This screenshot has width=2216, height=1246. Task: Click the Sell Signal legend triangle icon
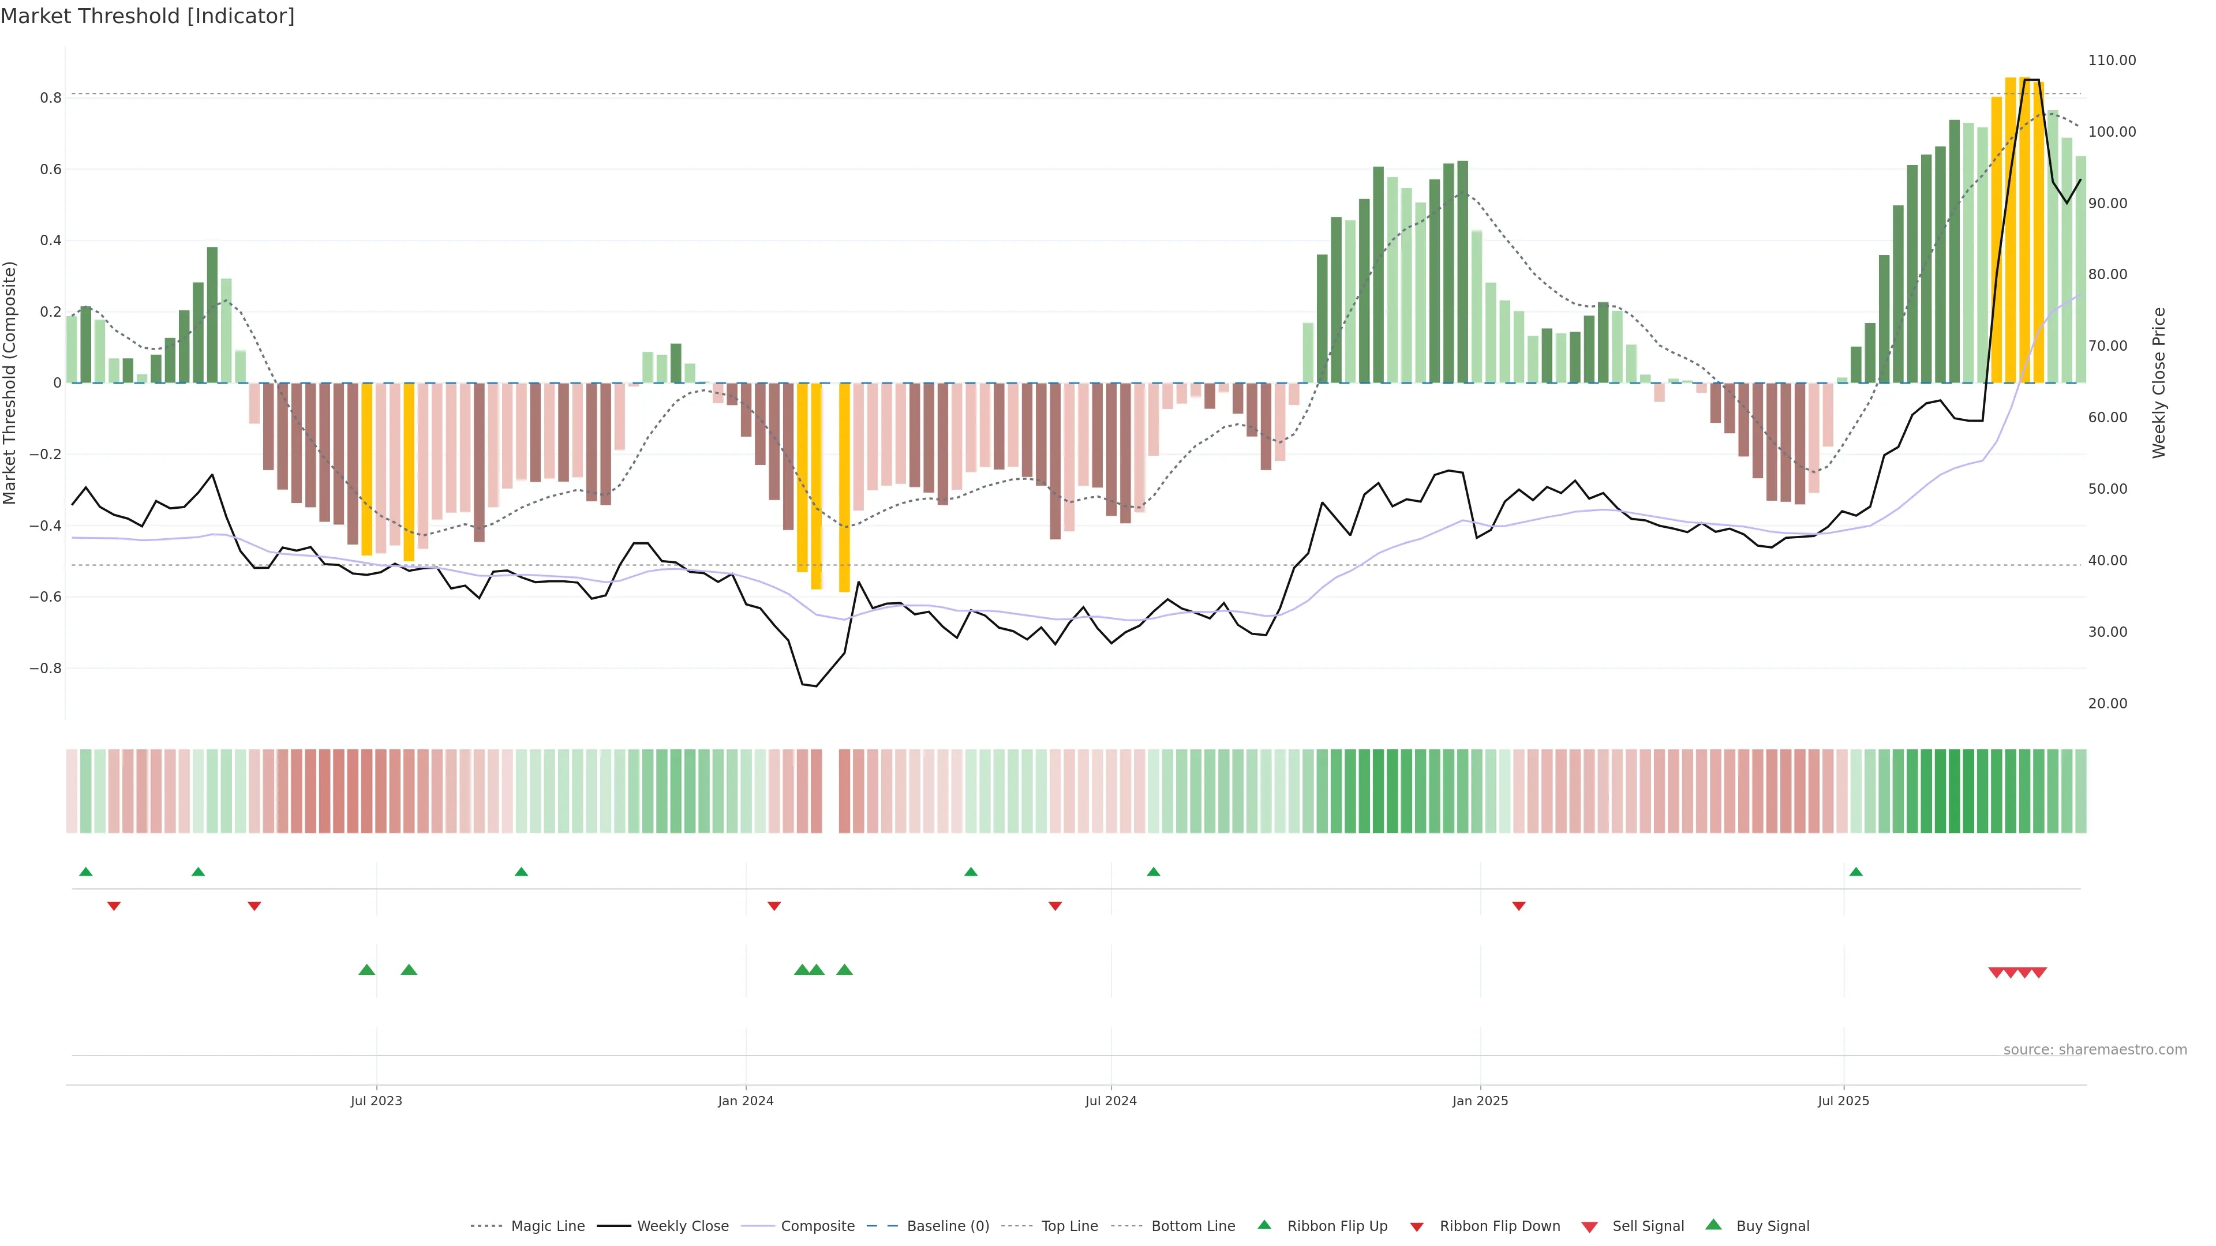coord(1589,1227)
